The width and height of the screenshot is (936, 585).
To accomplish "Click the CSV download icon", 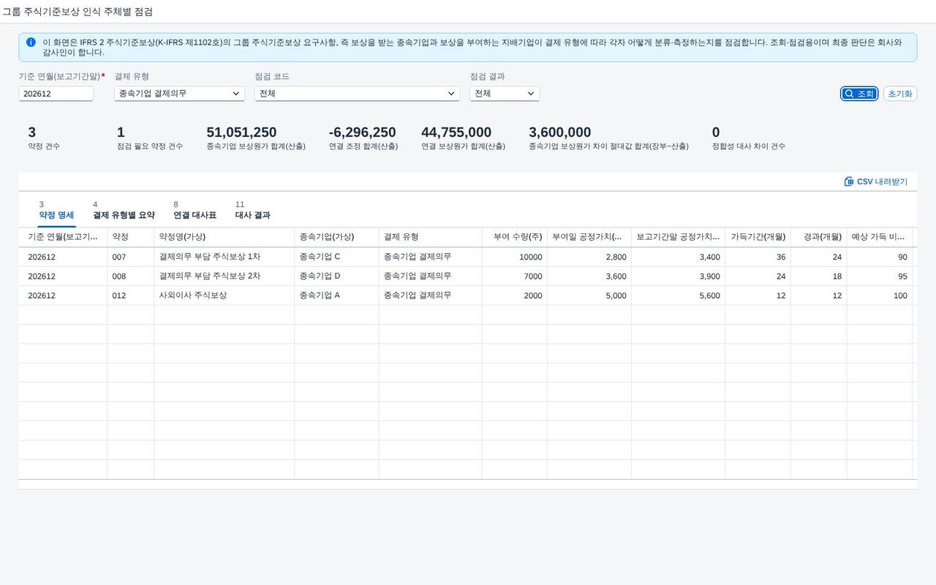I will point(849,181).
